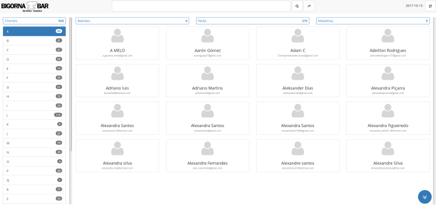
Task: Select letter O in client list
Action: (x=34, y=161)
